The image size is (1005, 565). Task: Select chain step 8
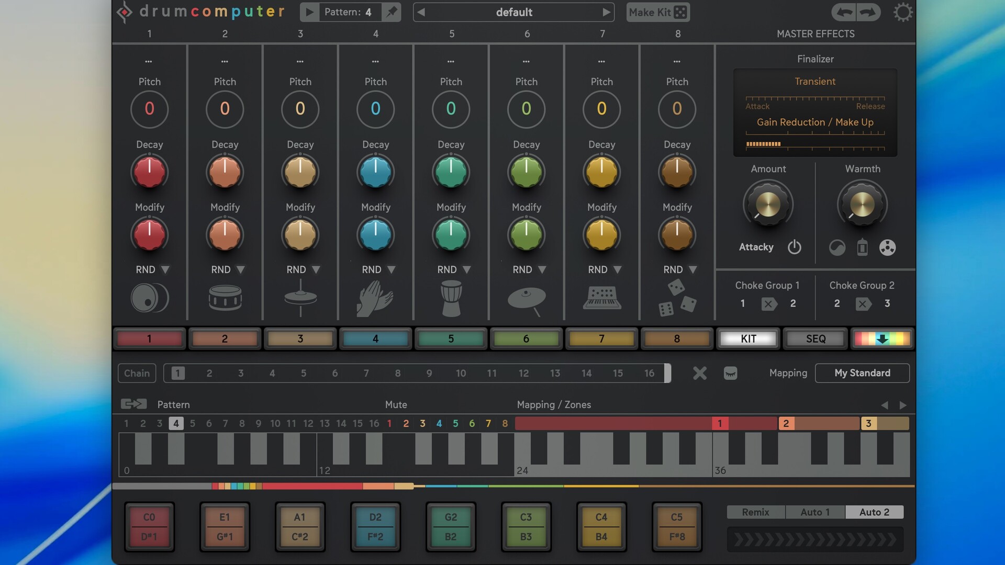click(x=398, y=373)
